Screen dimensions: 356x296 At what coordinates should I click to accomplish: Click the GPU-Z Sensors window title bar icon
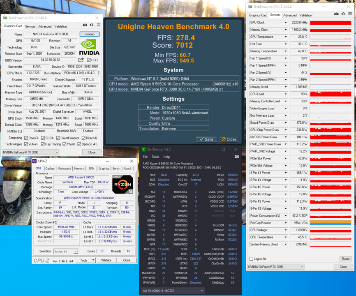point(250,7)
